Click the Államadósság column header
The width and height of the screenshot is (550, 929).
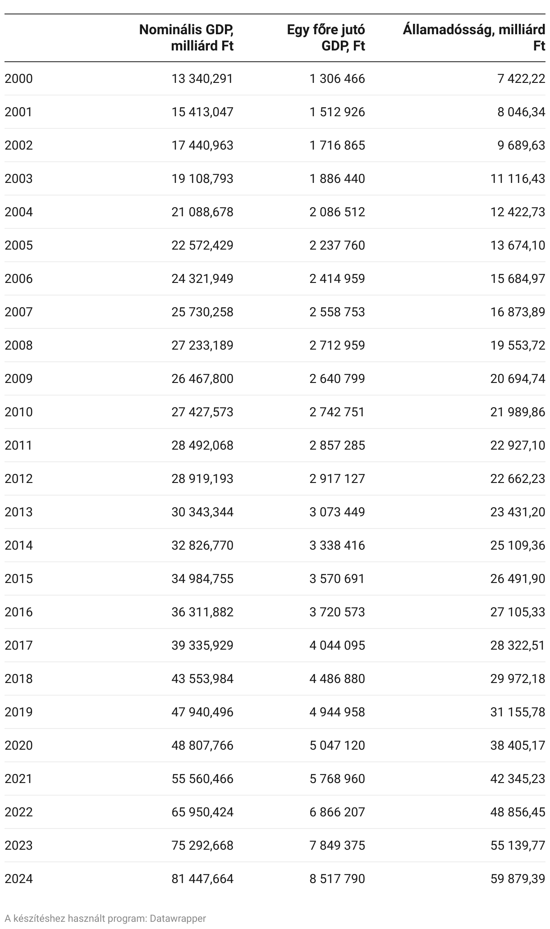pyautogui.click(x=474, y=38)
